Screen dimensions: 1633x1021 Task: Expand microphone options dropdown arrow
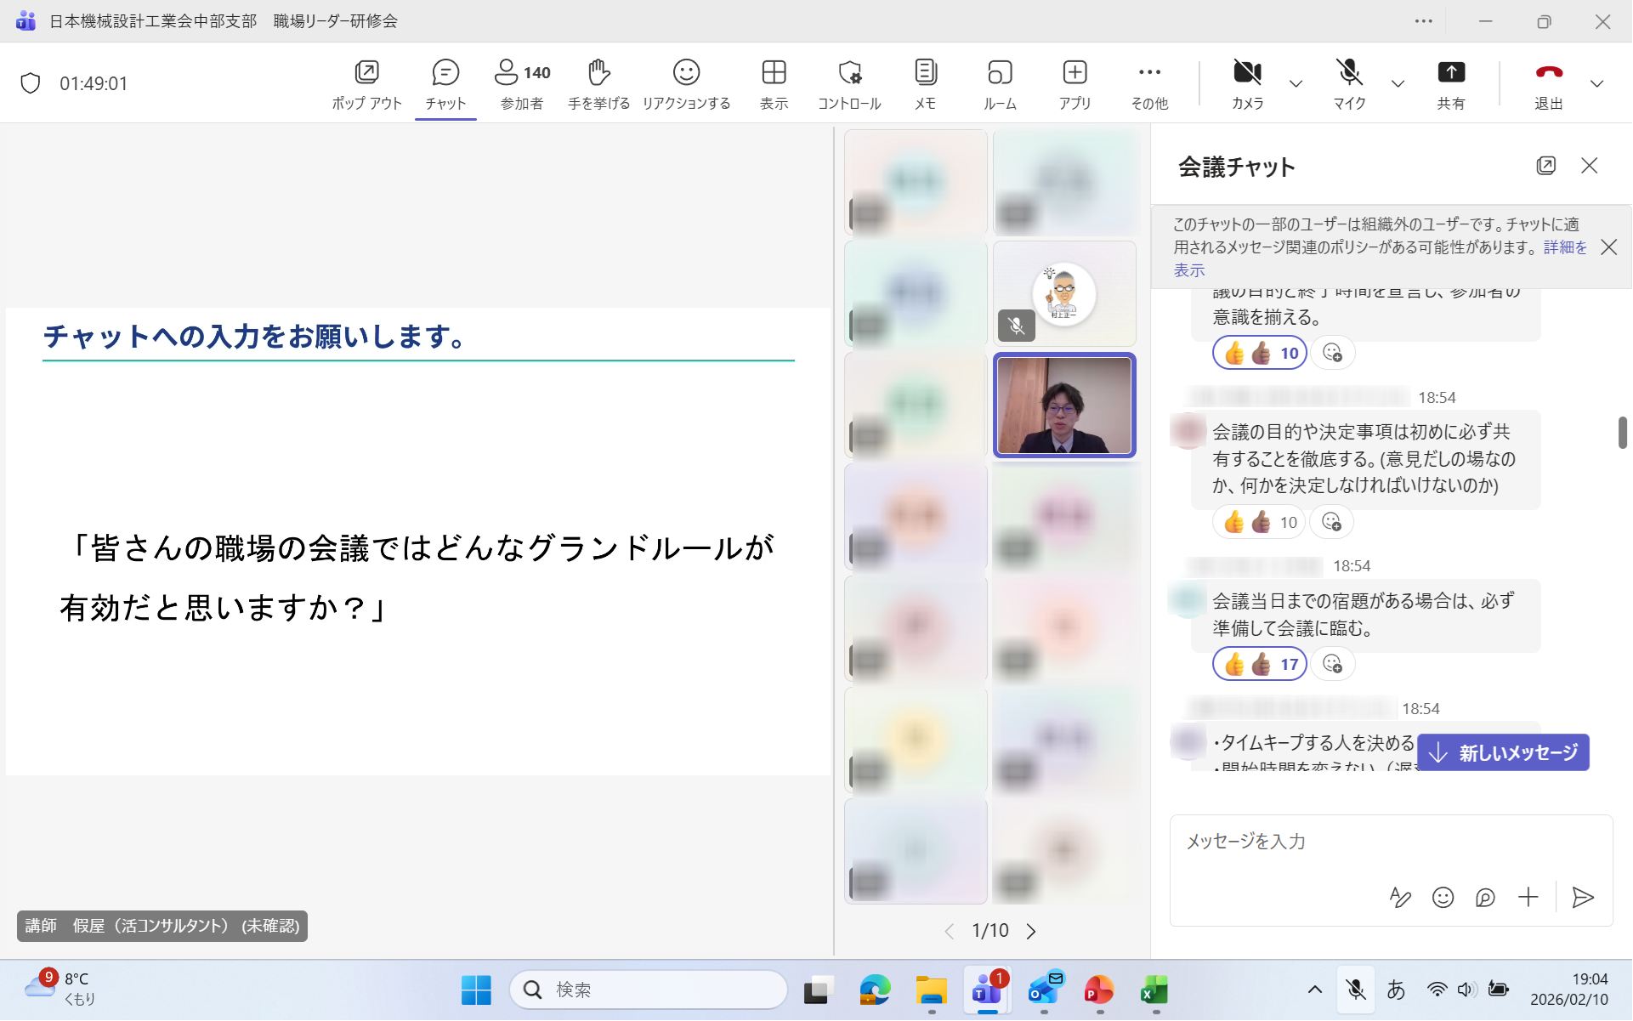click(x=1398, y=83)
